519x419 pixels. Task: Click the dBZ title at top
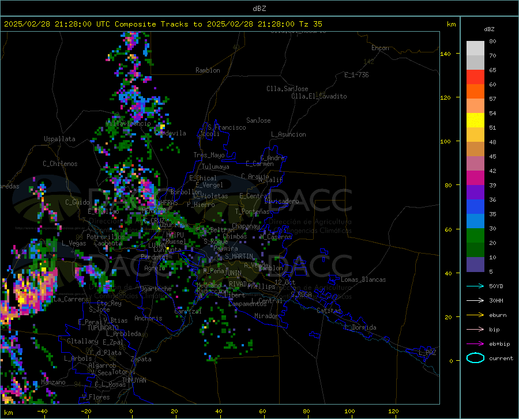click(259, 9)
